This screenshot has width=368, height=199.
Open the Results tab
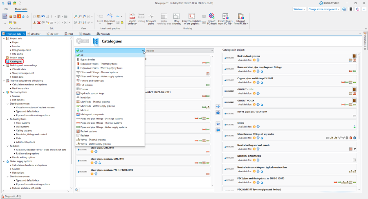pyautogui.click(x=85, y=34)
